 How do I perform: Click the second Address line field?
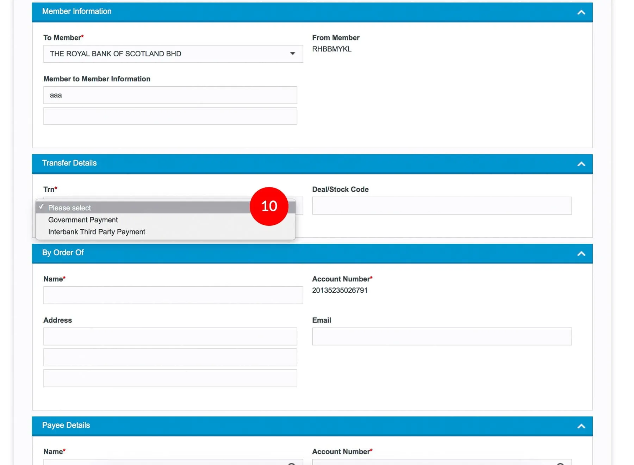click(x=170, y=357)
